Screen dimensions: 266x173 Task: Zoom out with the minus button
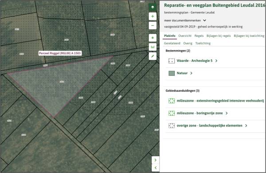[x=153, y=26]
